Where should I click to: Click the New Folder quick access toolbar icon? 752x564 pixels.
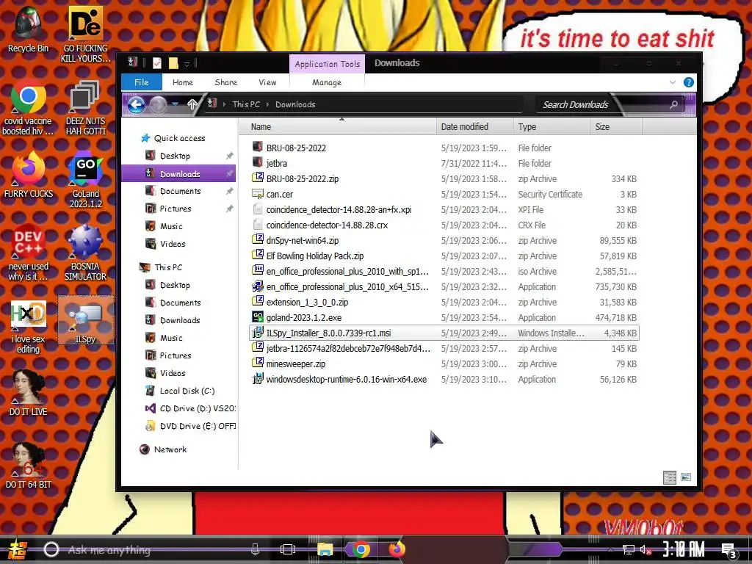click(x=173, y=63)
